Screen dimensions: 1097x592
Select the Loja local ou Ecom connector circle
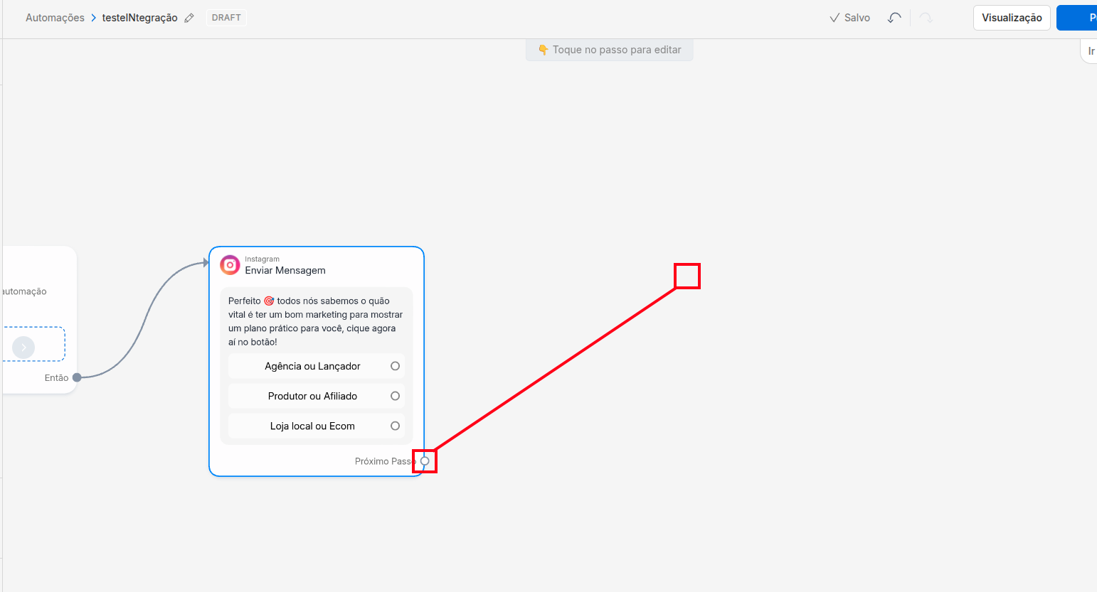click(395, 426)
